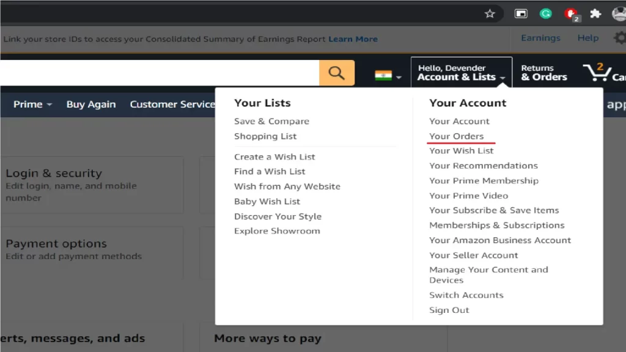This screenshot has height=352, width=626.
Task: Choose Switch Accounts
Action: [466, 295]
